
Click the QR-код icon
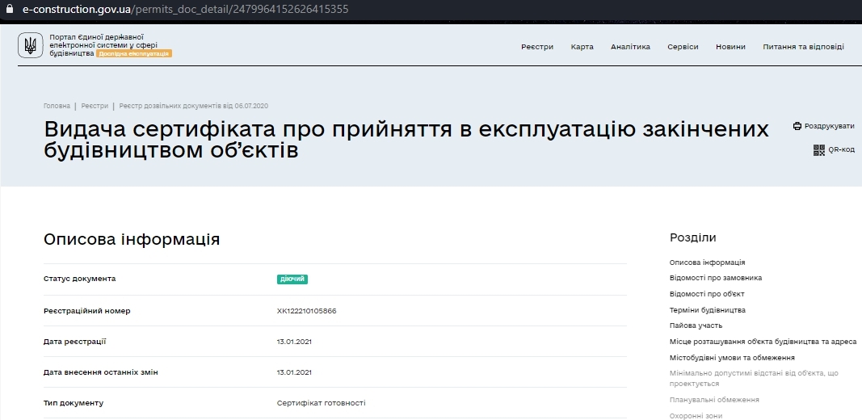tap(819, 149)
